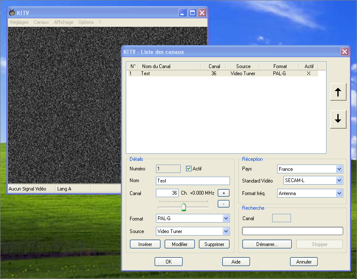Click the Modifier button
This screenshot has height=279, width=357.
point(180,244)
